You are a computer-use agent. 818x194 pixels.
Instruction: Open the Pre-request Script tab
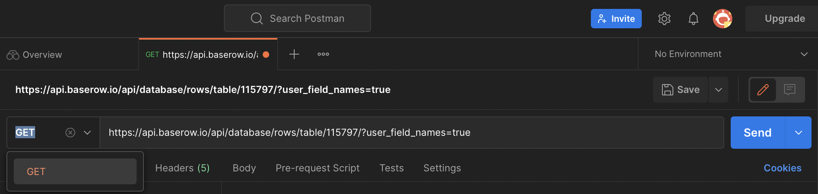pos(317,168)
